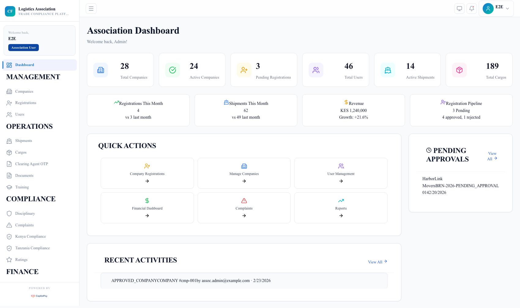Click the monitor/display icon in top bar
The height and width of the screenshot is (308, 520).
(x=459, y=8)
